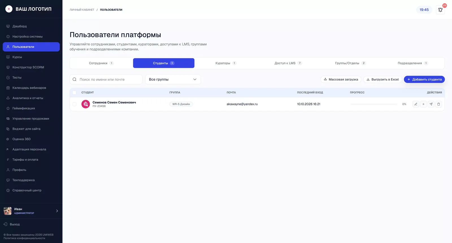Open the Все группы dropdown
The height and width of the screenshot is (243, 452).
tap(173, 80)
